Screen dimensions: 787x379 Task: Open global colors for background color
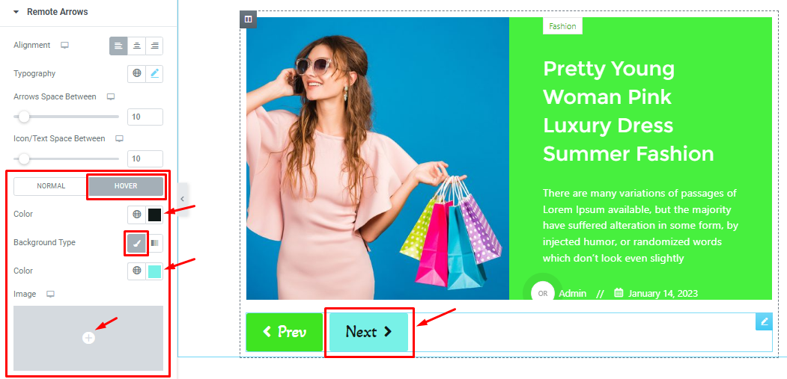point(136,271)
